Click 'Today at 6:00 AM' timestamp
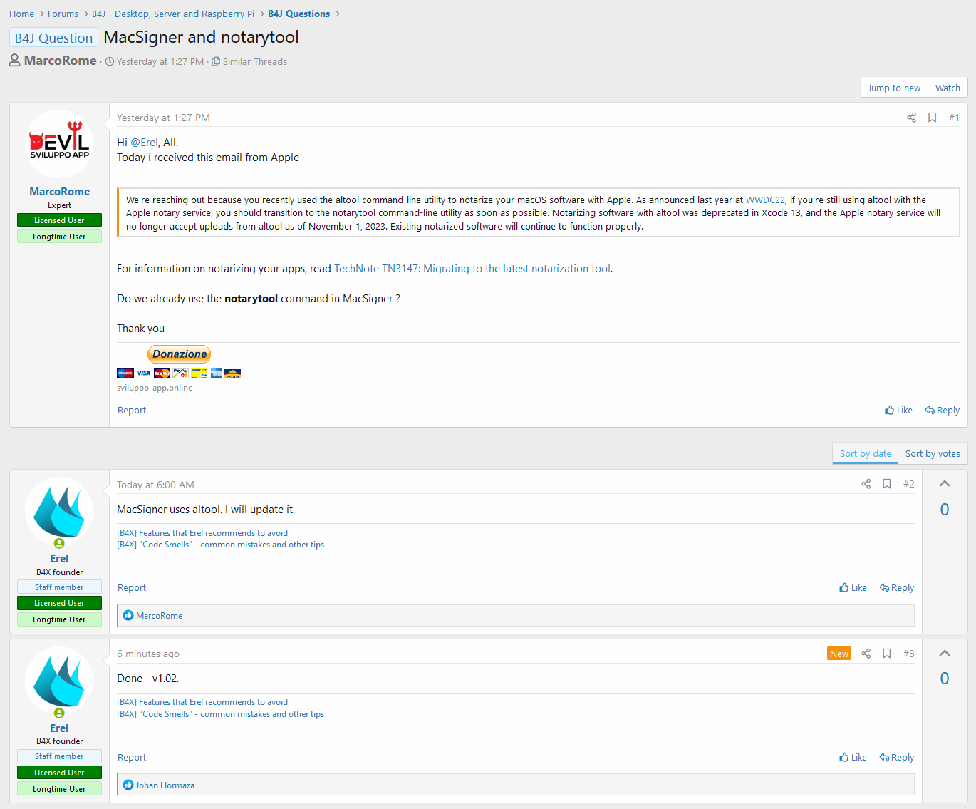976x809 pixels. coord(155,485)
